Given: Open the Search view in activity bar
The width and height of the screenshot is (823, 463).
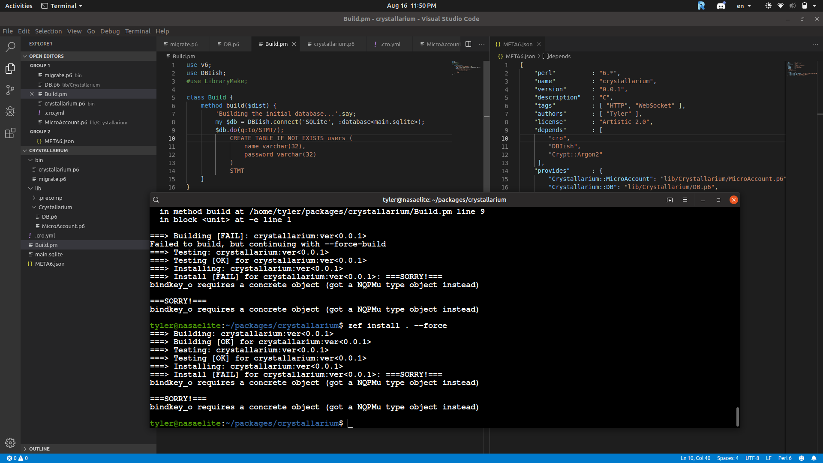Looking at the screenshot, I should click(x=10, y=47).
